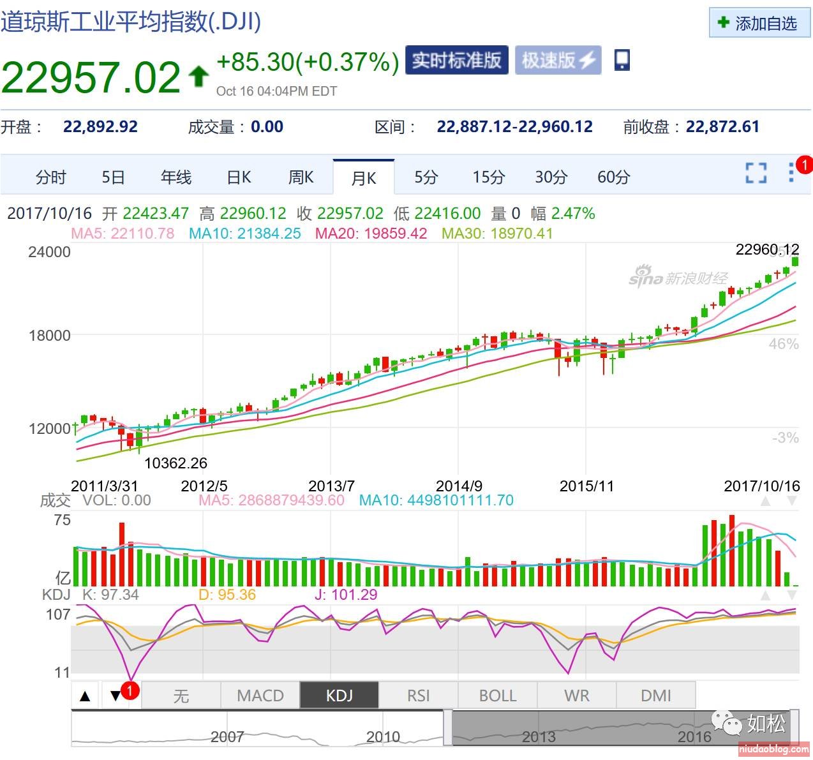813x760 pixels.
Task: Click the MA20: 19859.42 legend label
Action: point(371,233)
